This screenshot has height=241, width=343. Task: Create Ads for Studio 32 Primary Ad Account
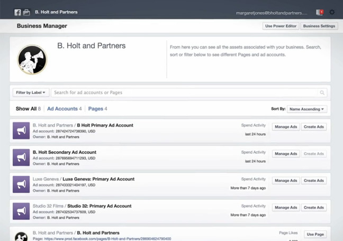coord(314,207)
